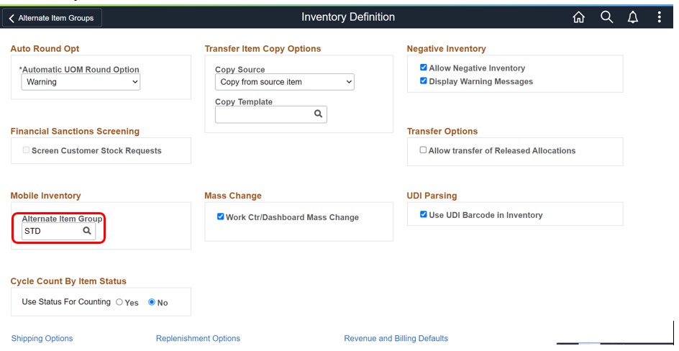Click the Copy Template lookup magnifier

coord(318,114)
